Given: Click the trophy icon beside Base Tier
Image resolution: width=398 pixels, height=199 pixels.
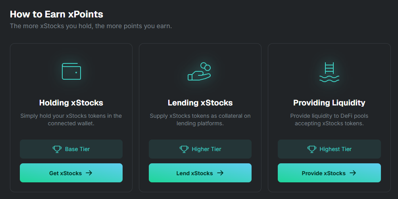Looking at the screenshot, I should [57, 149].
